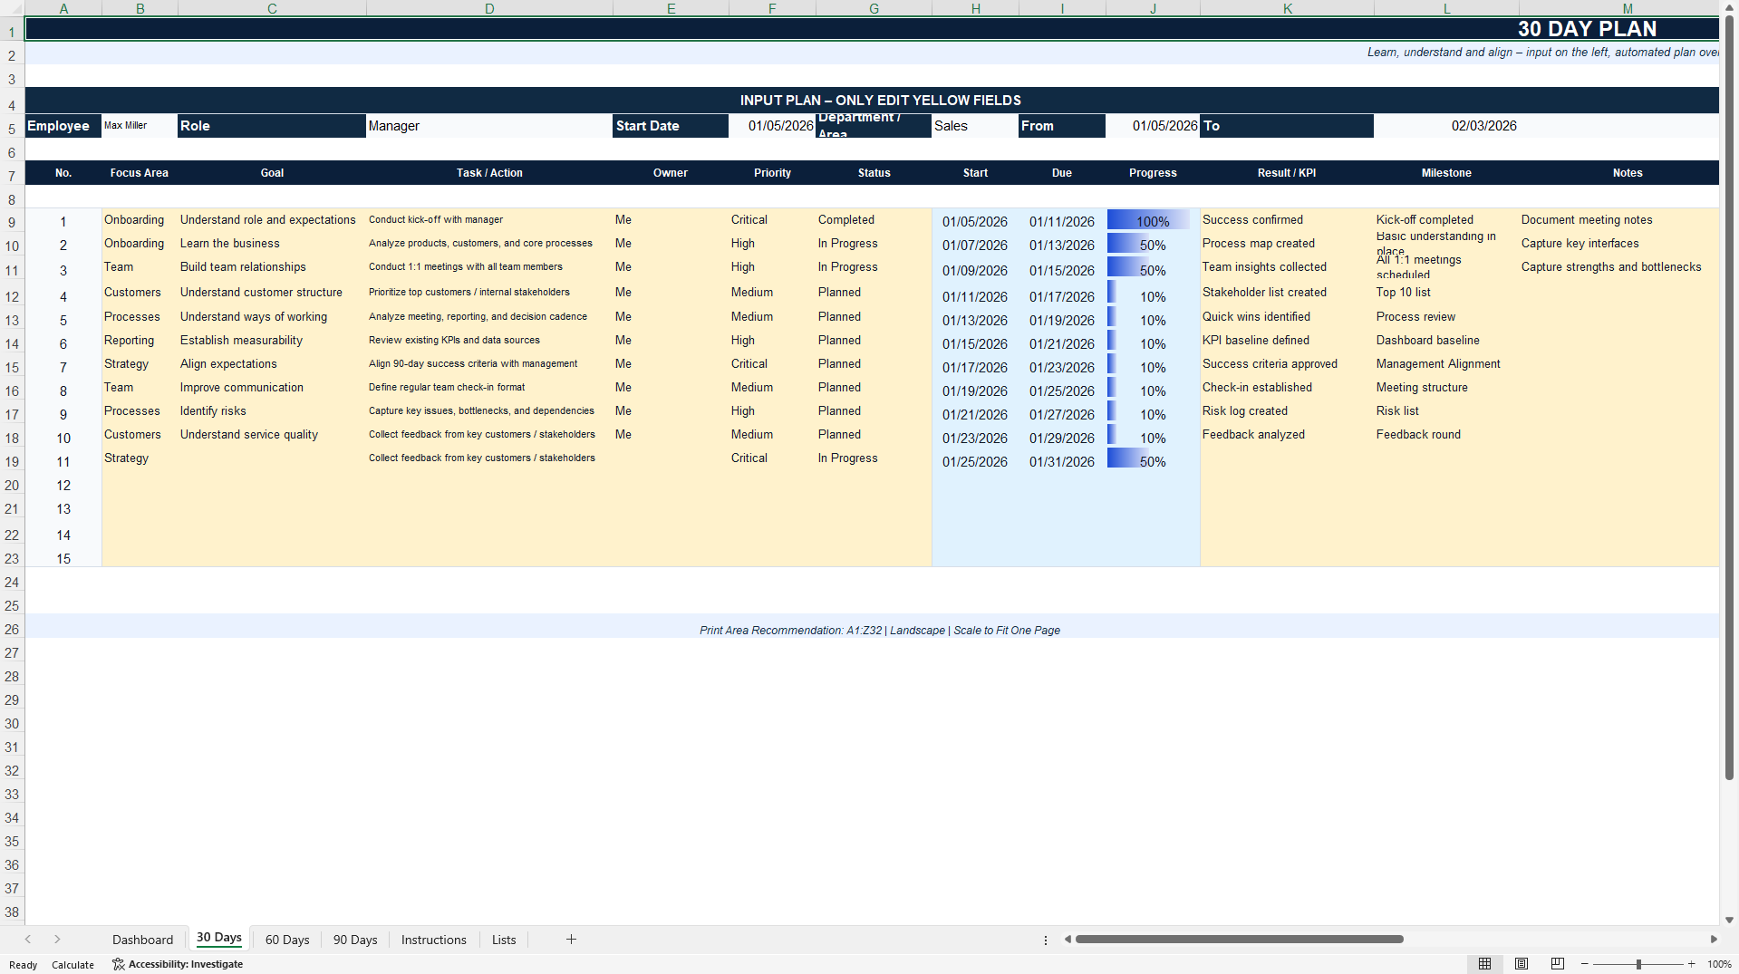
Task: Select the 30 Days sheet tab
Action: pos(219,939)
